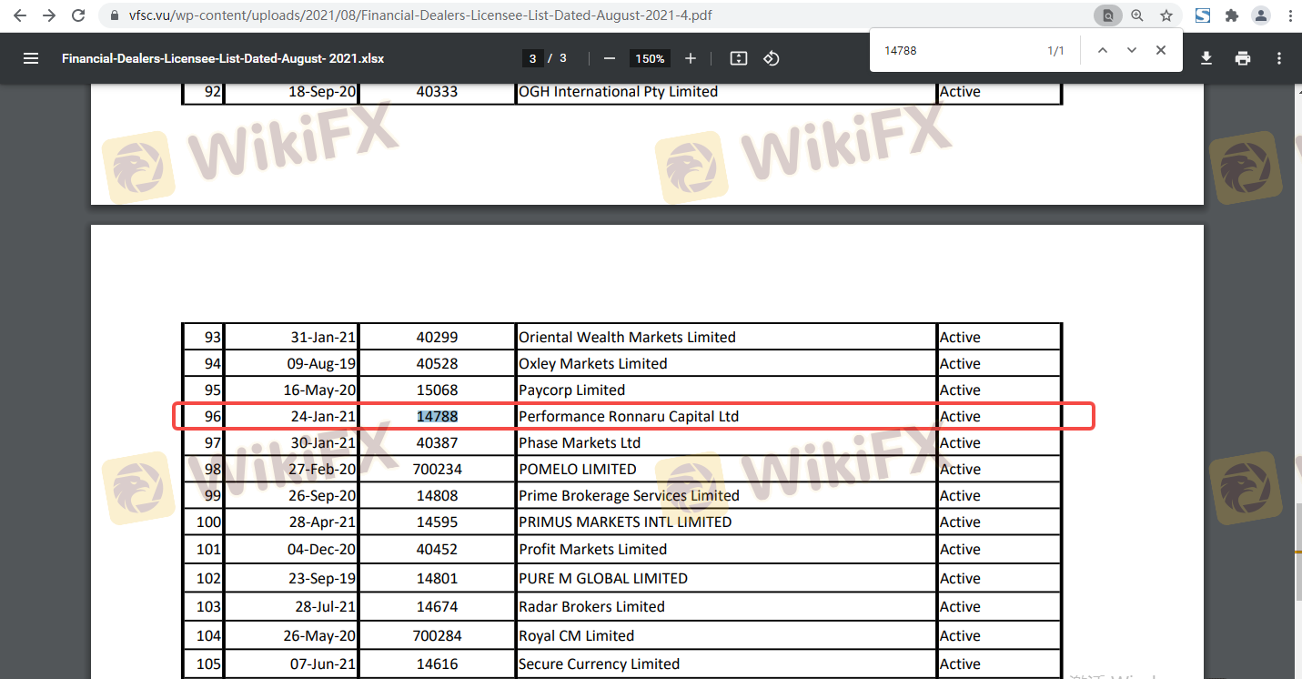Open the PDF viewer more actions menu

1279,58
